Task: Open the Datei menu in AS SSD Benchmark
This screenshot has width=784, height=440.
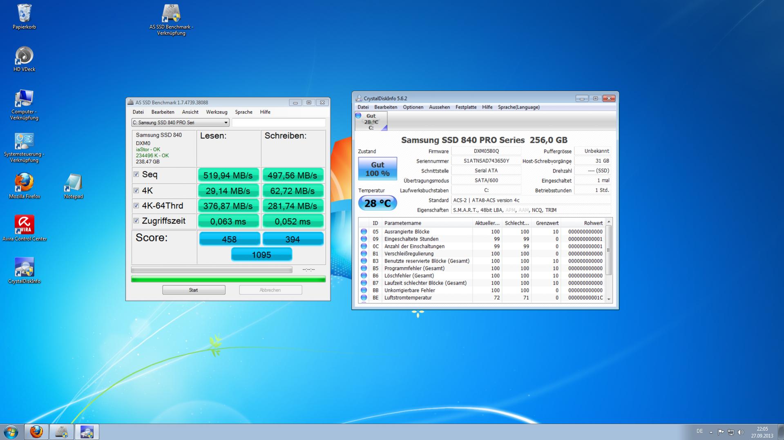Action: tap(138, 112)
